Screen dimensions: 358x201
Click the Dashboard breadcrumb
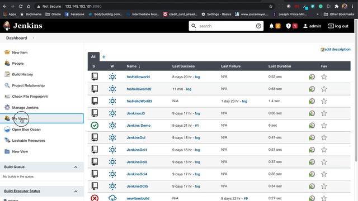point(16,38)
